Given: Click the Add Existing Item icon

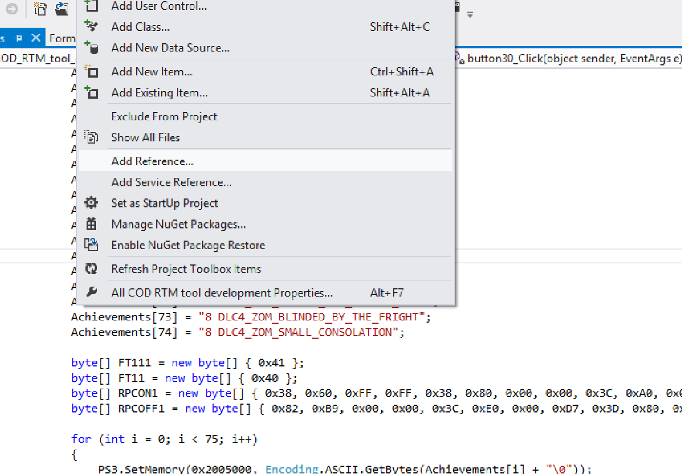Looking at the screenshot, I should pyautogui.click(x=91, y=92).
